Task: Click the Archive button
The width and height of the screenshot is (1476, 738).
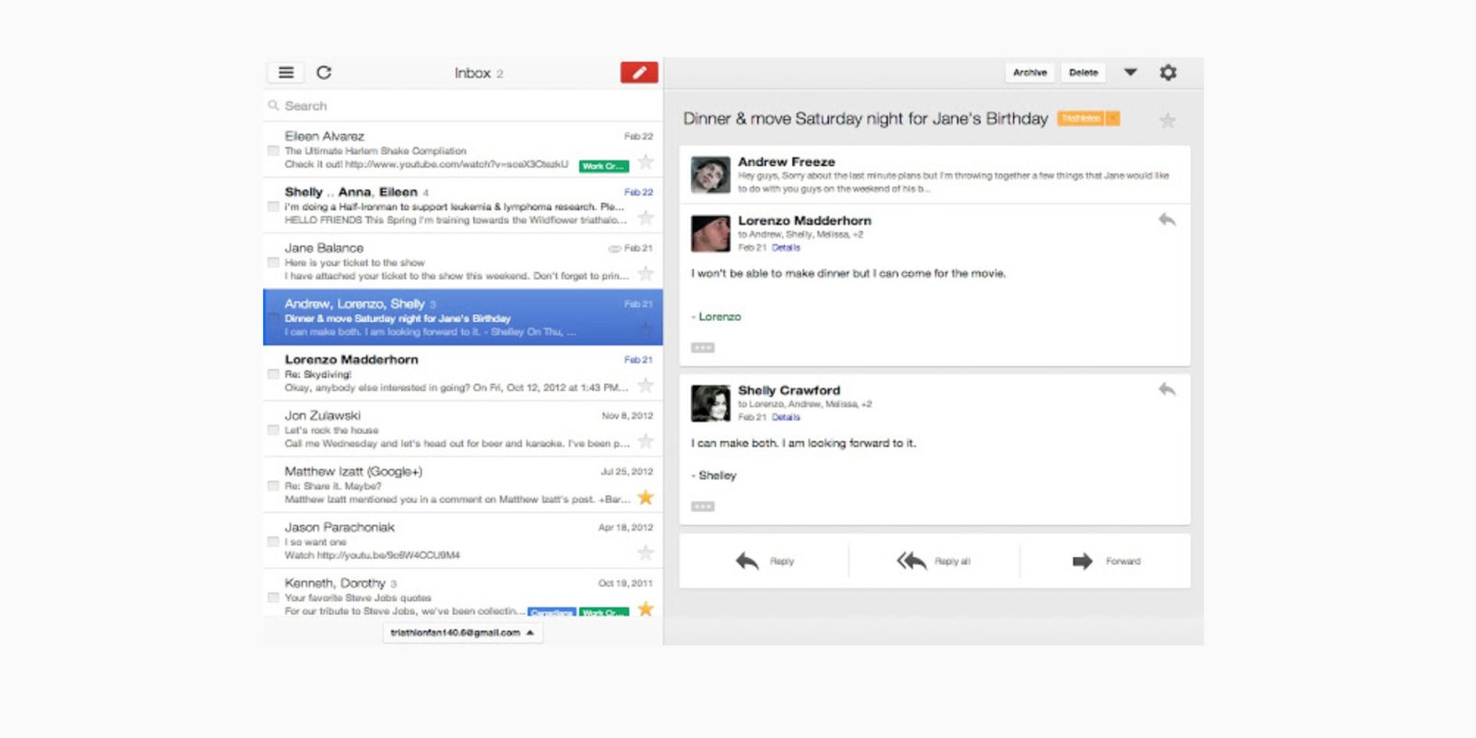Action: pos(1030,73)
